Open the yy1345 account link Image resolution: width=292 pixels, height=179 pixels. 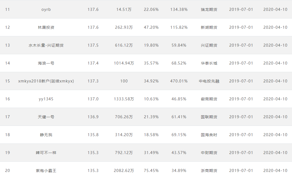[x=46, y=99]
